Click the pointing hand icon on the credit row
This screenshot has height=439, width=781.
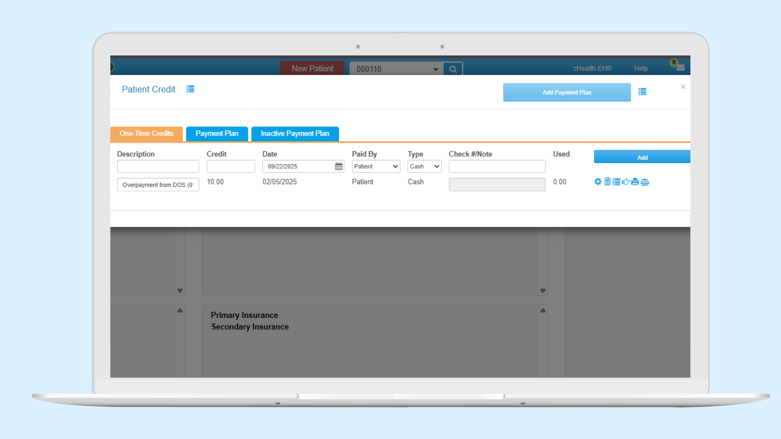click(x=626, y=182)
